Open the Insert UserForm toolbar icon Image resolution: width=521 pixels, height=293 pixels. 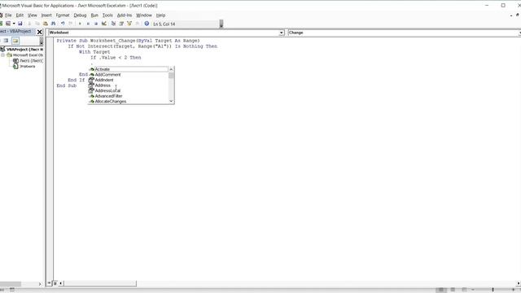tap(8, 24)
